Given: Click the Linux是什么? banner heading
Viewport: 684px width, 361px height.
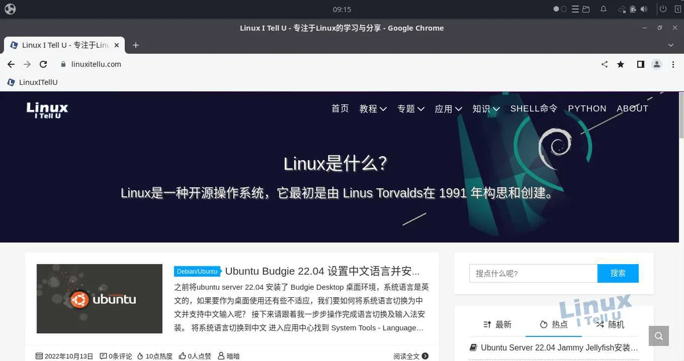Looking at the screenshot, I should (336, 164).
